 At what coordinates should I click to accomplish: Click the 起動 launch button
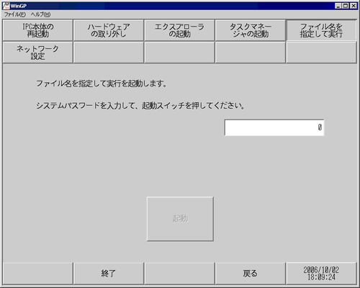(x=180, y=219)
